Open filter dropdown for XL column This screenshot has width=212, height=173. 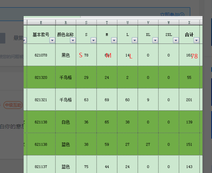pos(155,40)
